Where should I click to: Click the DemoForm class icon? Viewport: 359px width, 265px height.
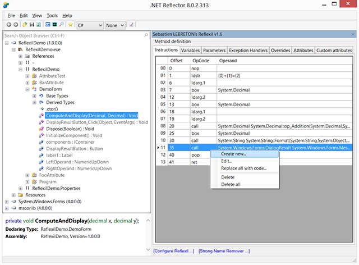click(x=34, y=89)
